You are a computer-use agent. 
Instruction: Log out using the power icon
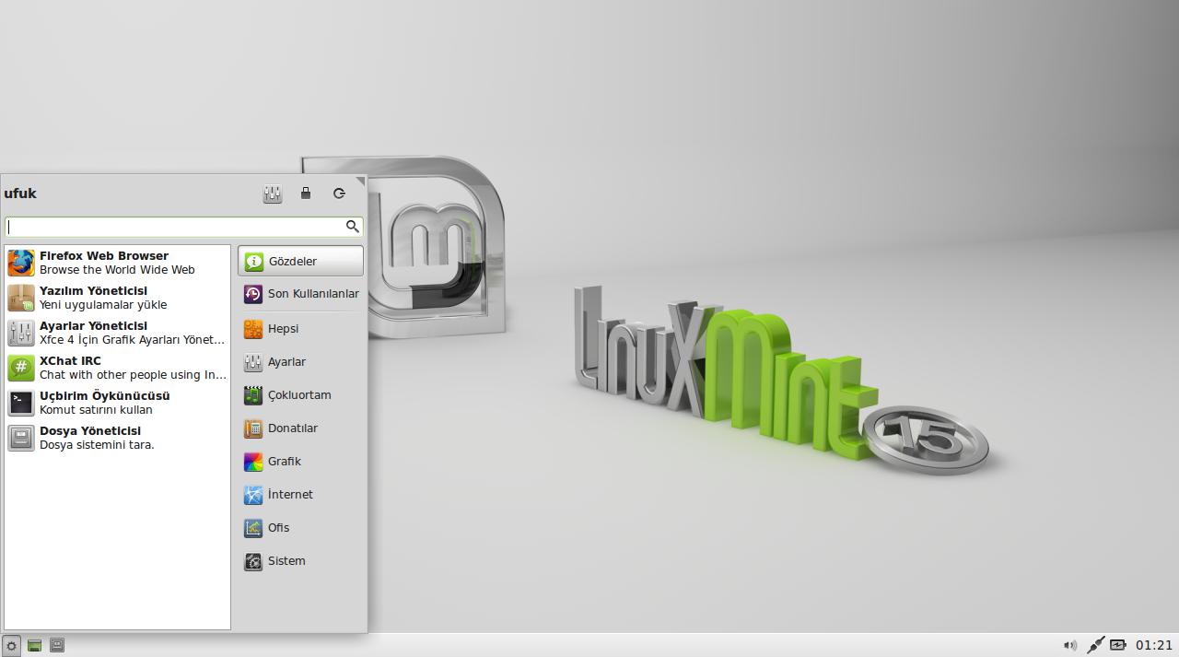pyautogui.click(x=339, y=194)
